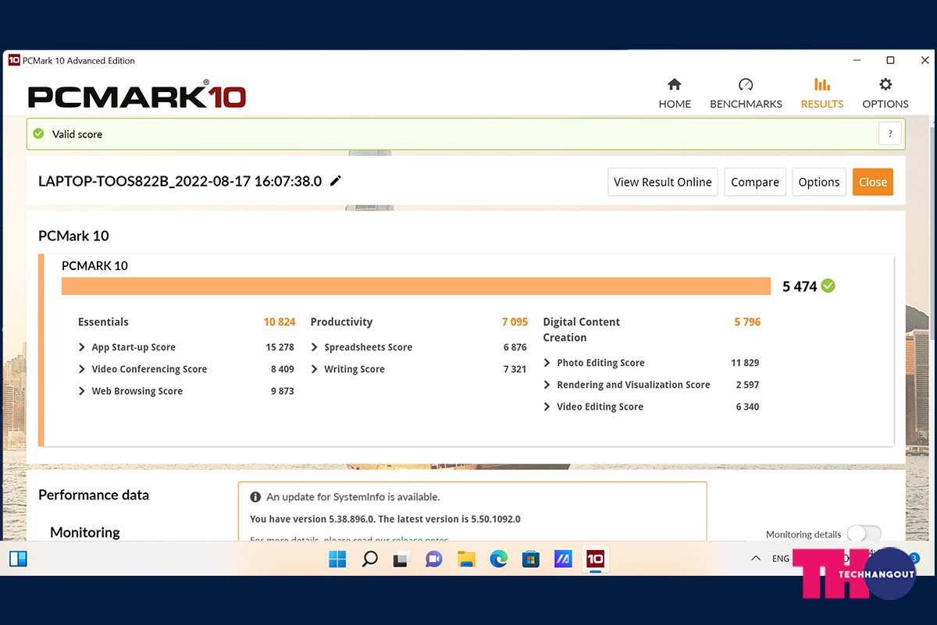
Task: Click the Essentials score 10 824
Action: (280, 321)
